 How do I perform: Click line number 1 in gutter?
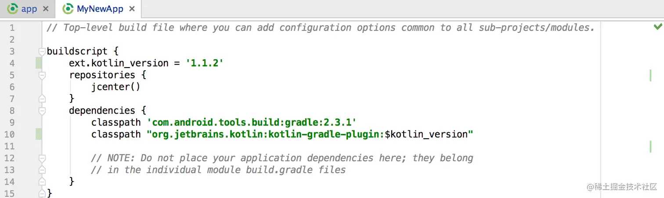[12, 28]
